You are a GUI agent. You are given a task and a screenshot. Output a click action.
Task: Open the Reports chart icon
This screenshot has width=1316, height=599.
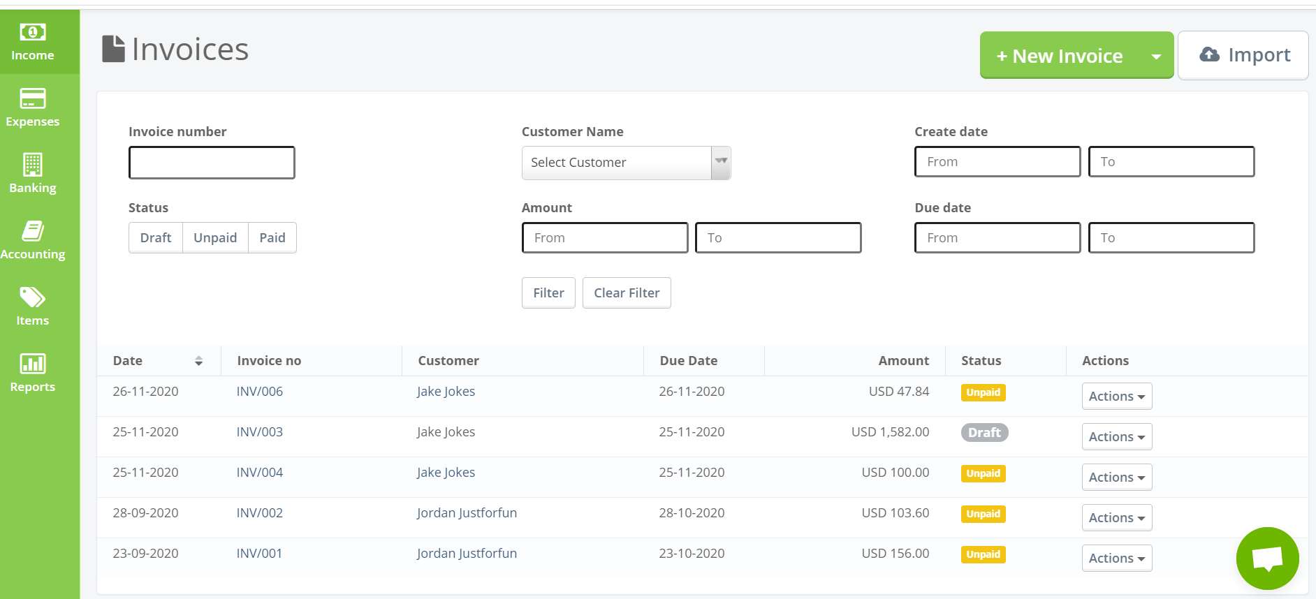click(x=33, y=364)
